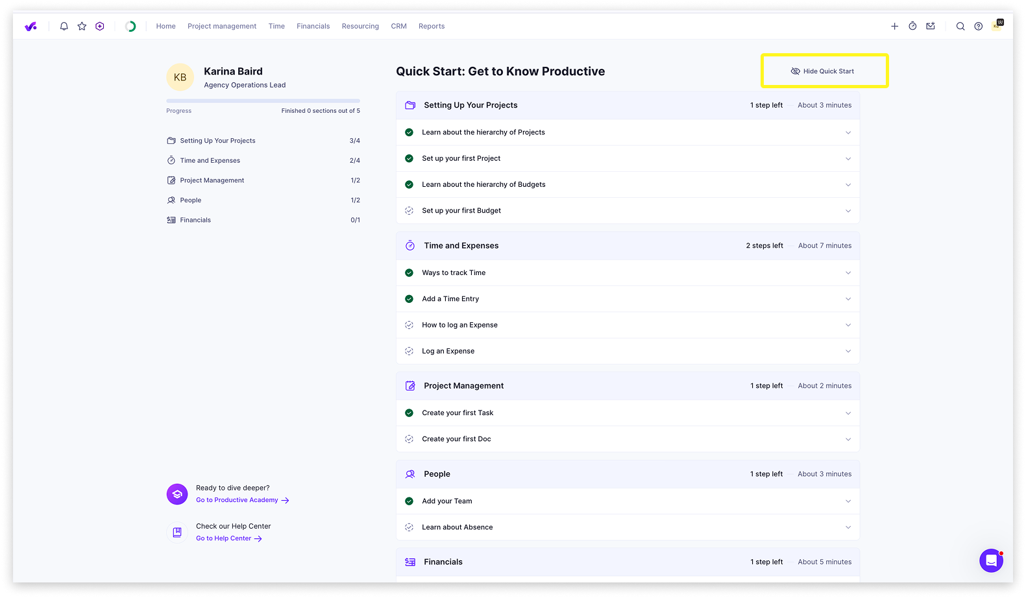The width and height of the screenshot is (1026, 598).
Task: Open the inbox envelope icon in top bar
Action: click(x=931, y=27)
